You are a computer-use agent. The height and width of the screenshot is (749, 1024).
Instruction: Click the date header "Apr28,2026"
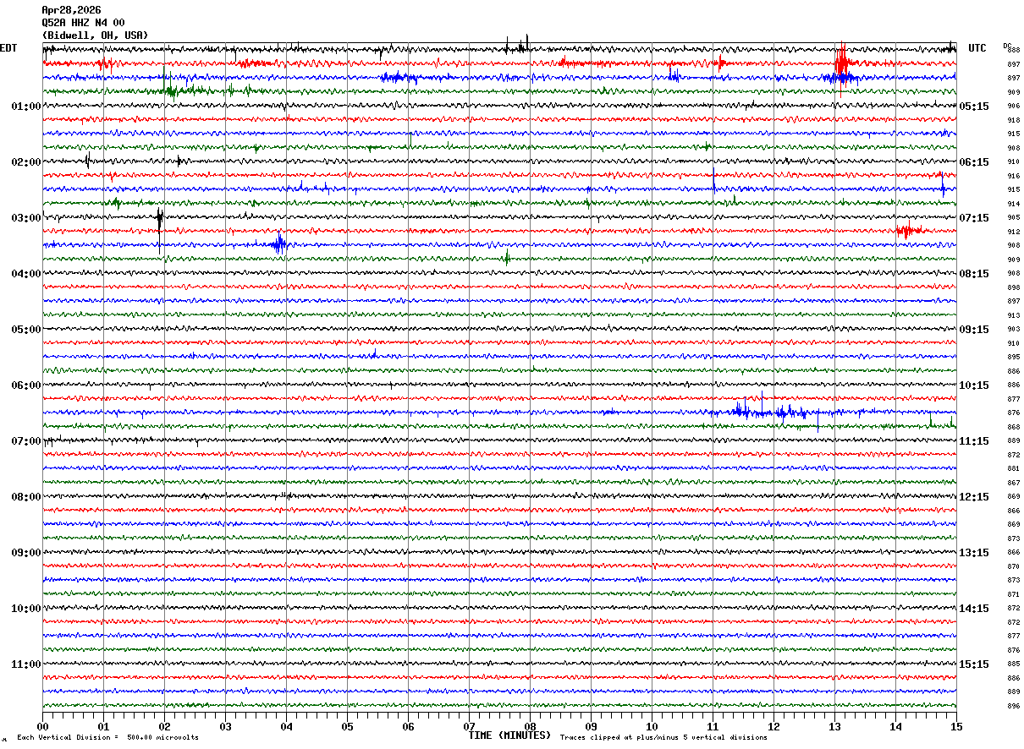click(x=71, y=10)
